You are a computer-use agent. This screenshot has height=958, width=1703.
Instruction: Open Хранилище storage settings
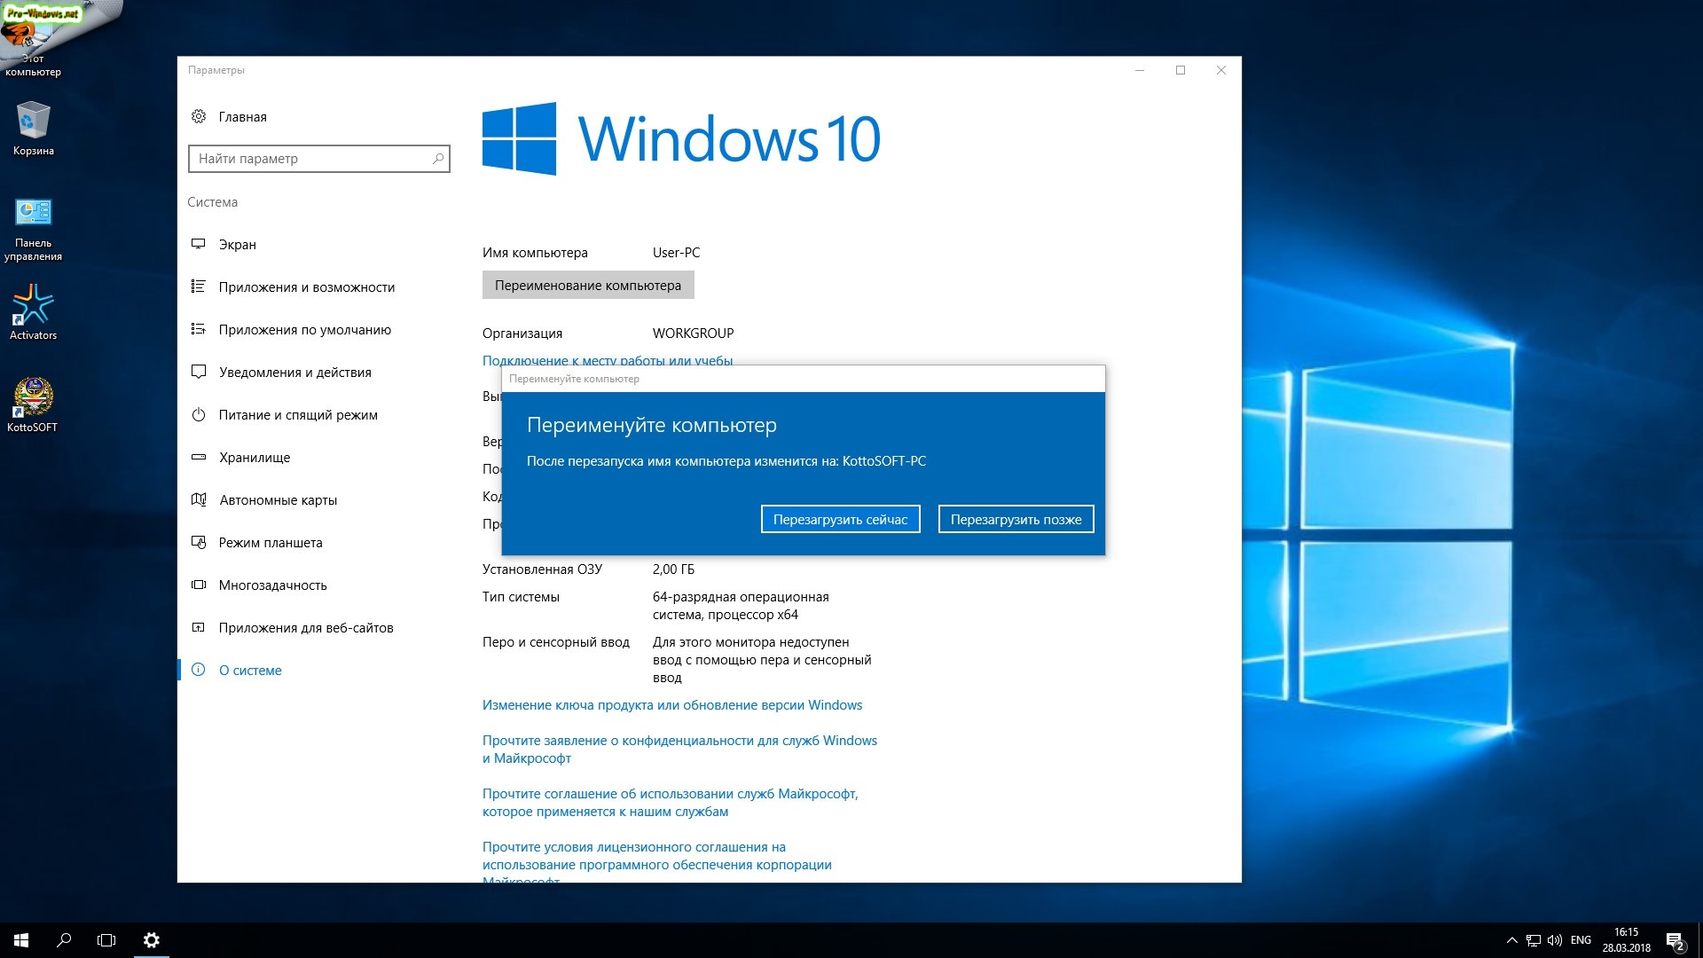tap(254, 458)
